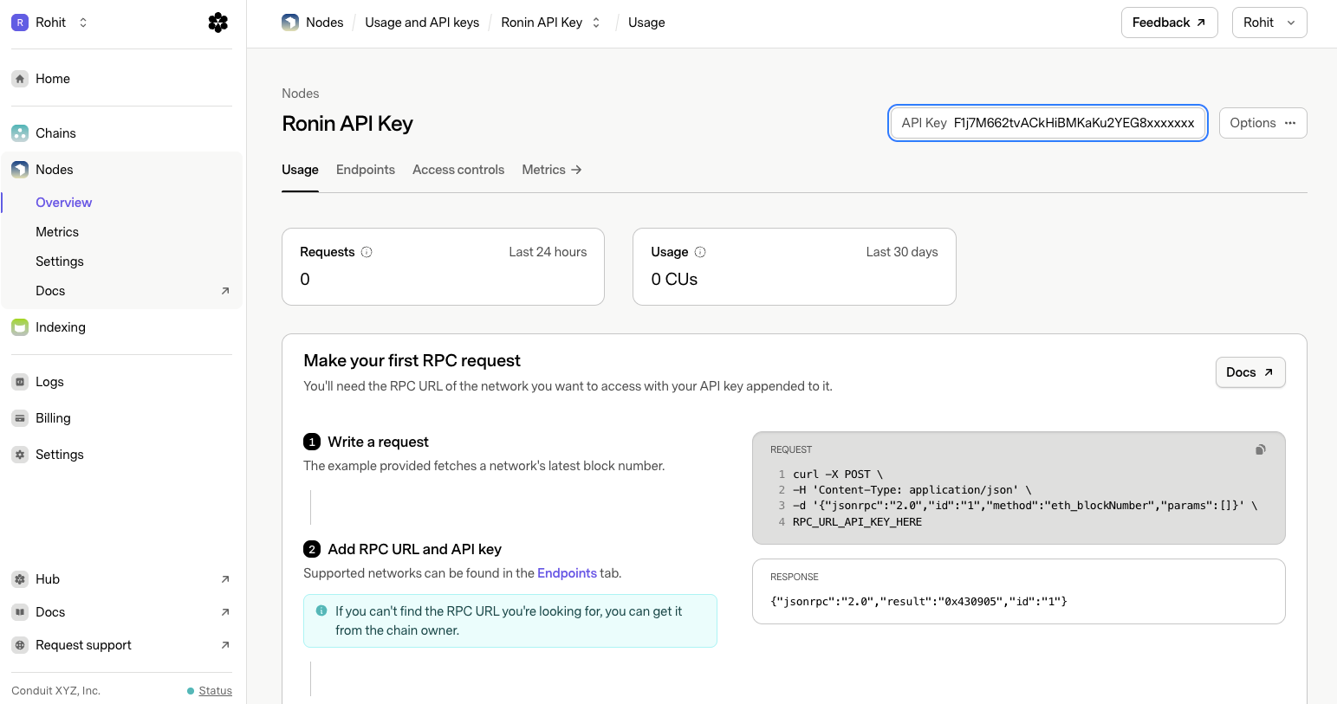Image resolution: width=1337 pixels, height=704 pixels.
Task: Click the Conduit flower logo icon
Action: (218, 23)
